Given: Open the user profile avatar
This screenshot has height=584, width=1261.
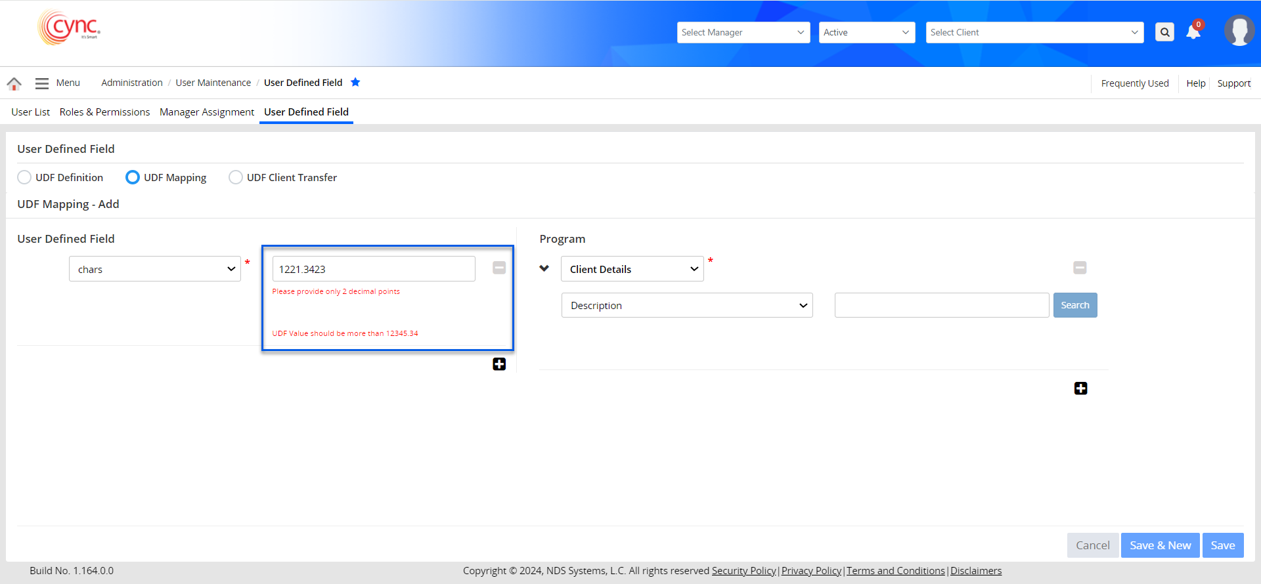Looking at the screenshot, I should point(1239,31).
